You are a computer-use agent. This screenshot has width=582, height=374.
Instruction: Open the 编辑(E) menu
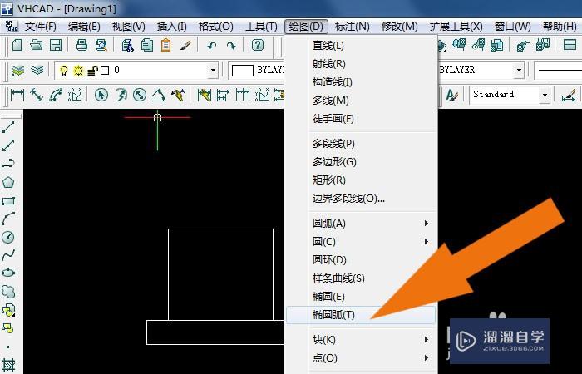[84, 27]
